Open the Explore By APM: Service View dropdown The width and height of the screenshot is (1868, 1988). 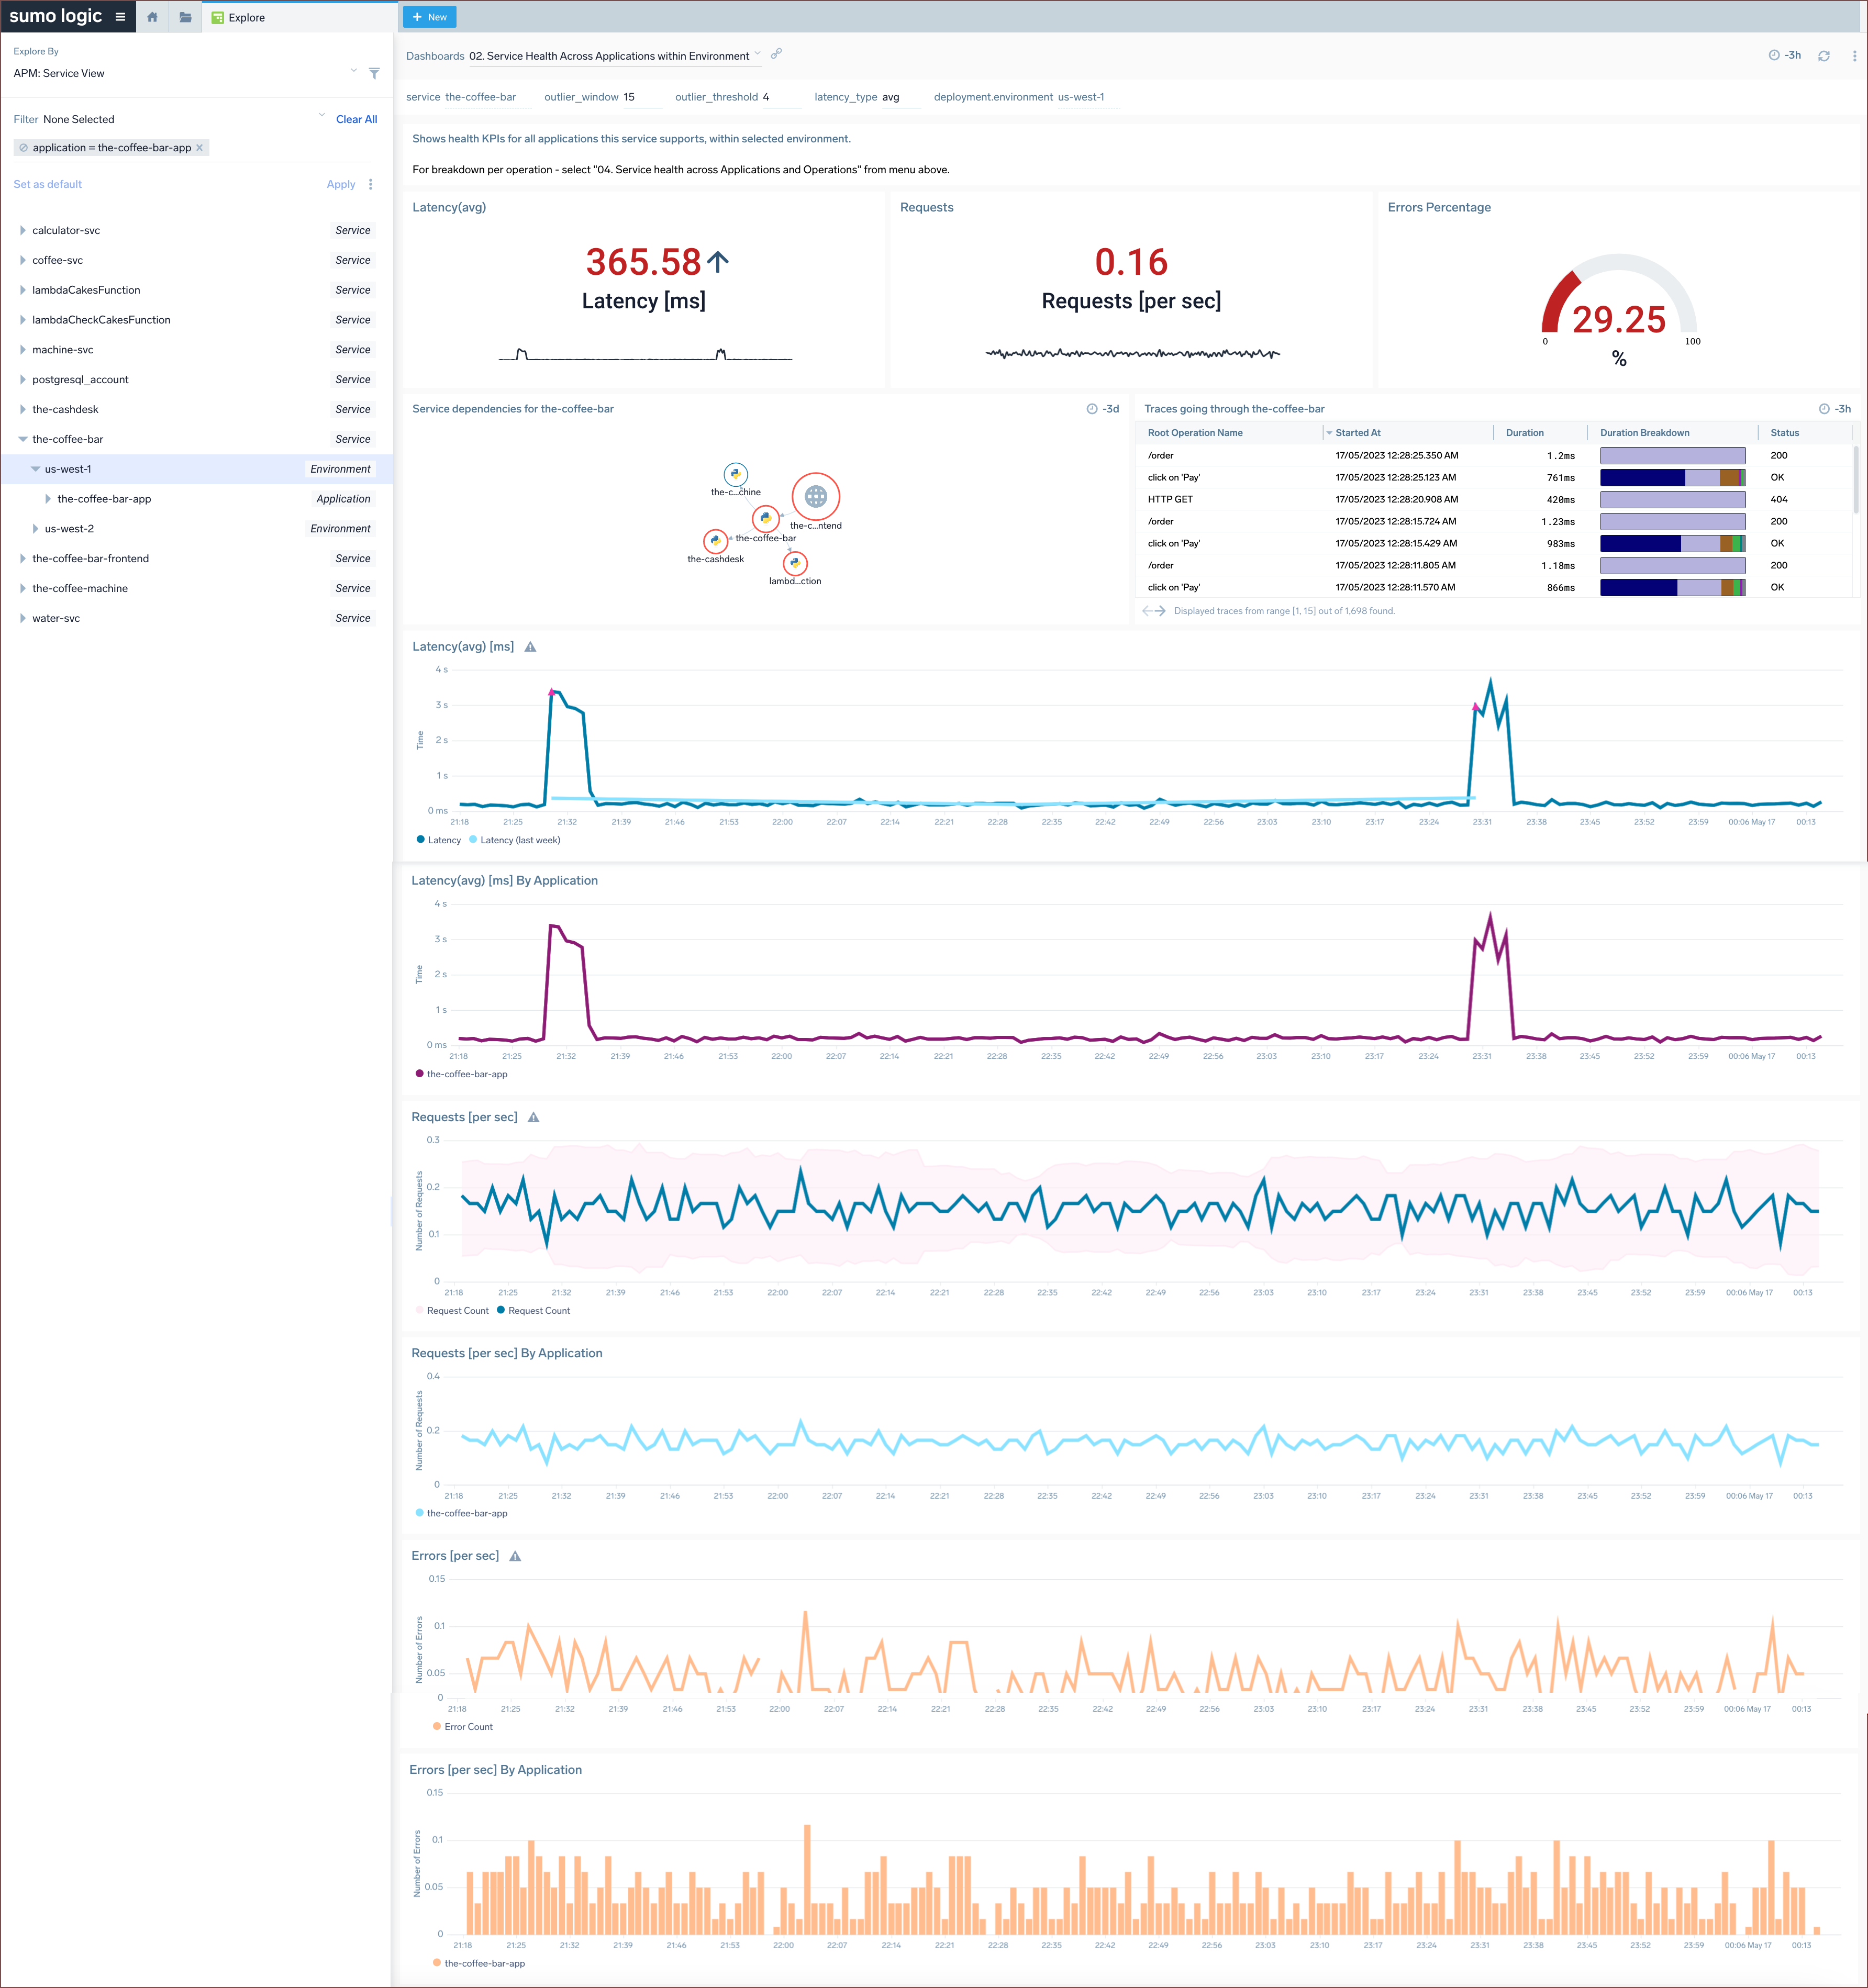point(186,73)
